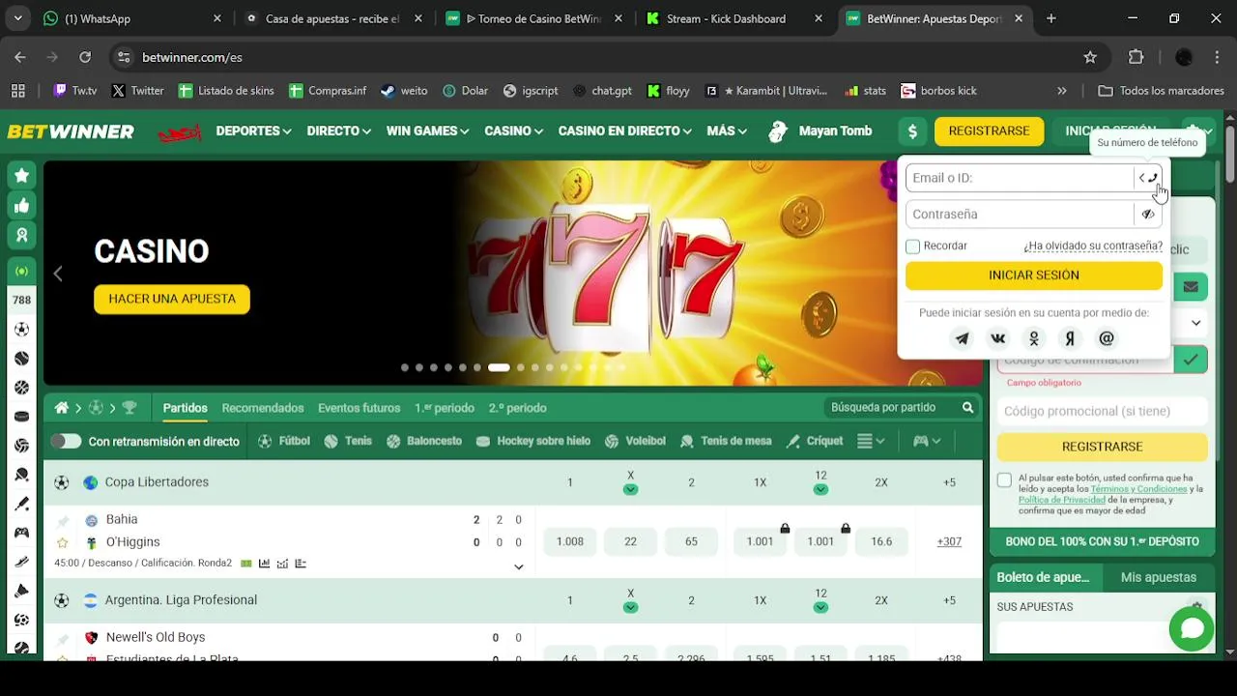The height and width of the screenshot is (696, 1237).
Task: Switch to the Partidos tab
Action: coord(185,408)
